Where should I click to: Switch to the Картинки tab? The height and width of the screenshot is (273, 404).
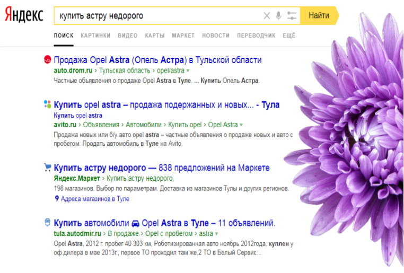tap(95, 36)
